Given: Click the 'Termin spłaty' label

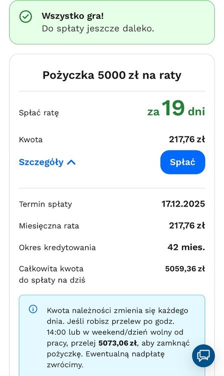Looking at the screenshot, I should 45,205.
